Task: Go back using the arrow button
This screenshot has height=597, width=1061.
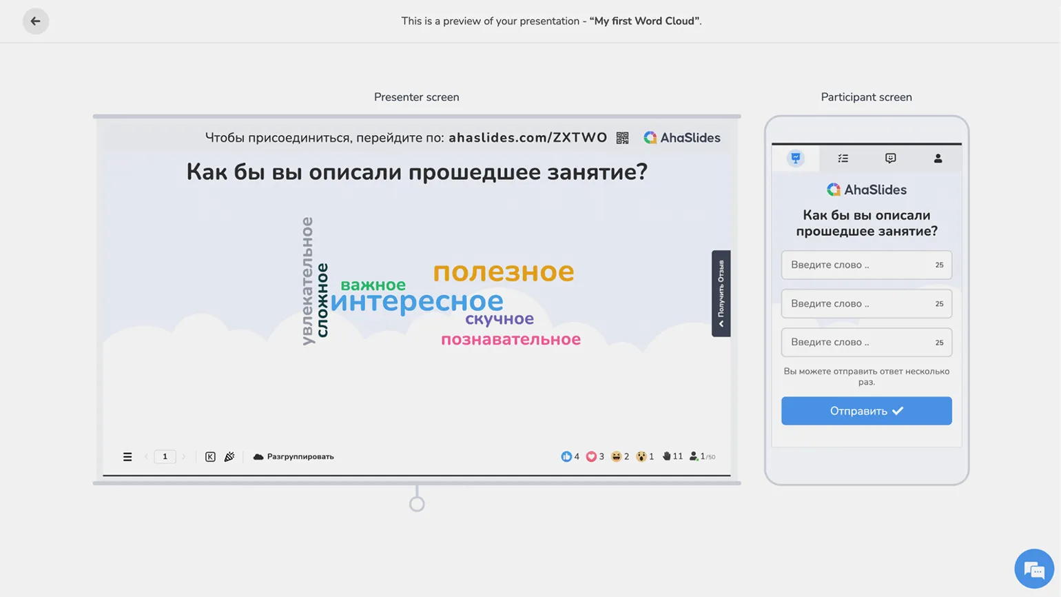Action: pos(35,21)
